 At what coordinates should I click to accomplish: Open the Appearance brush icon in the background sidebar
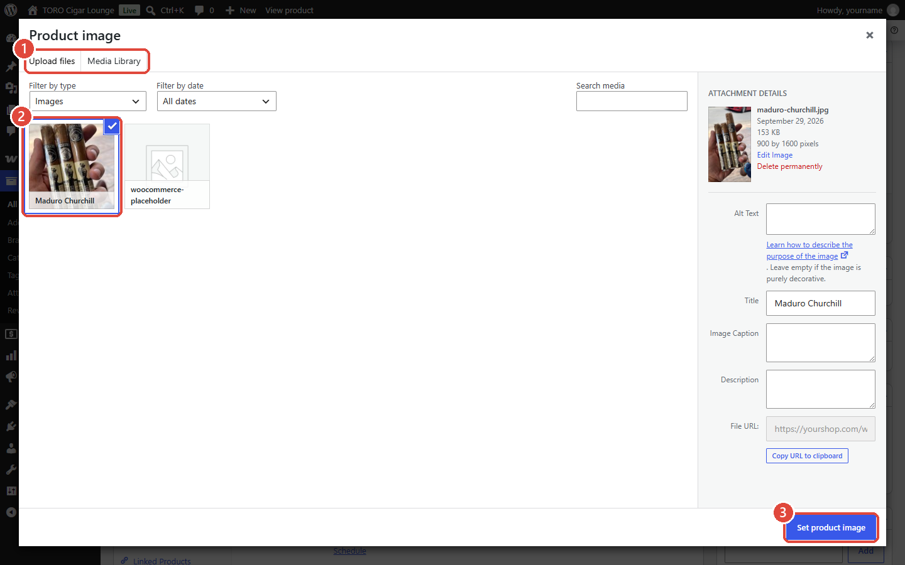click(x=11, y=405)
